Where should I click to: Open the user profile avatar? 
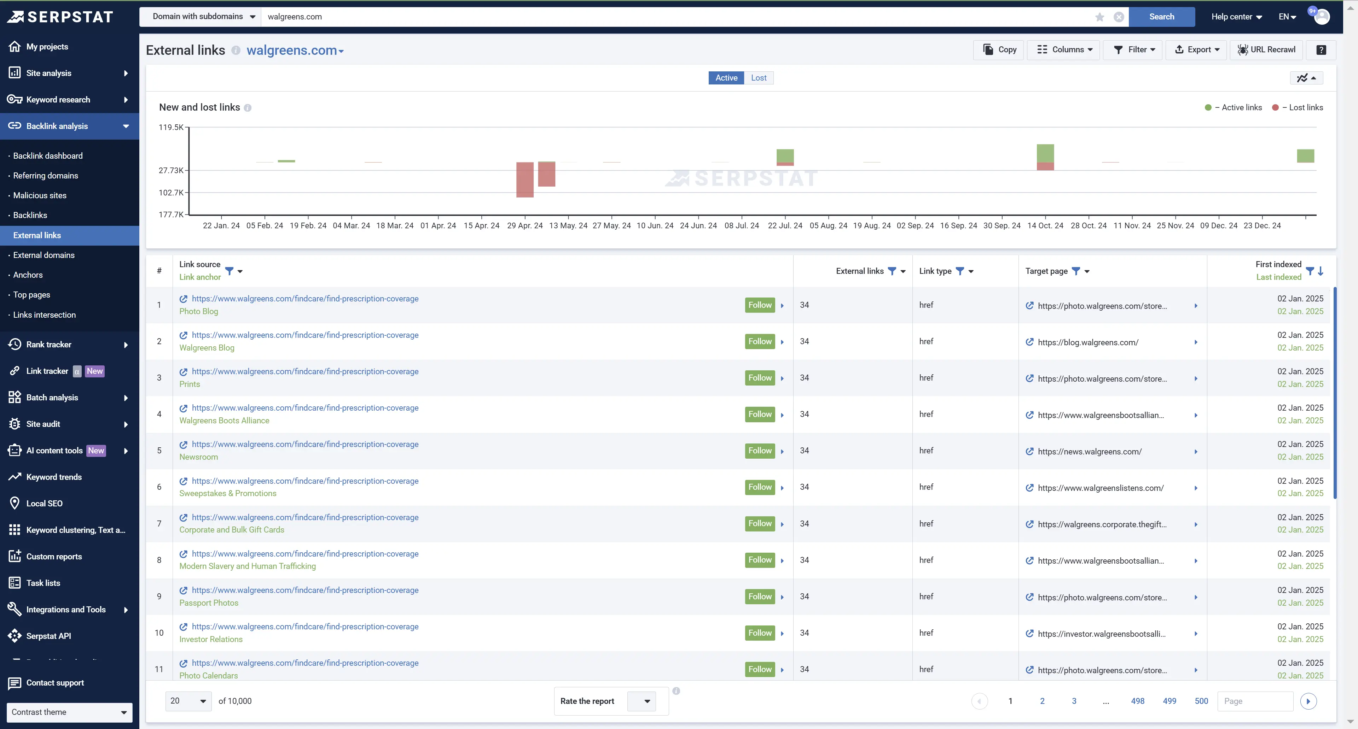pyautogui.click(x=1322, y=17)
